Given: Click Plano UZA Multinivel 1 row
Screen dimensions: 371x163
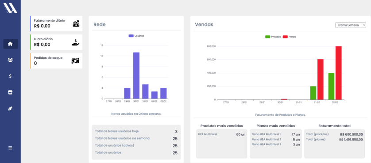Looking at the screenshot, I should click(276, 134).
